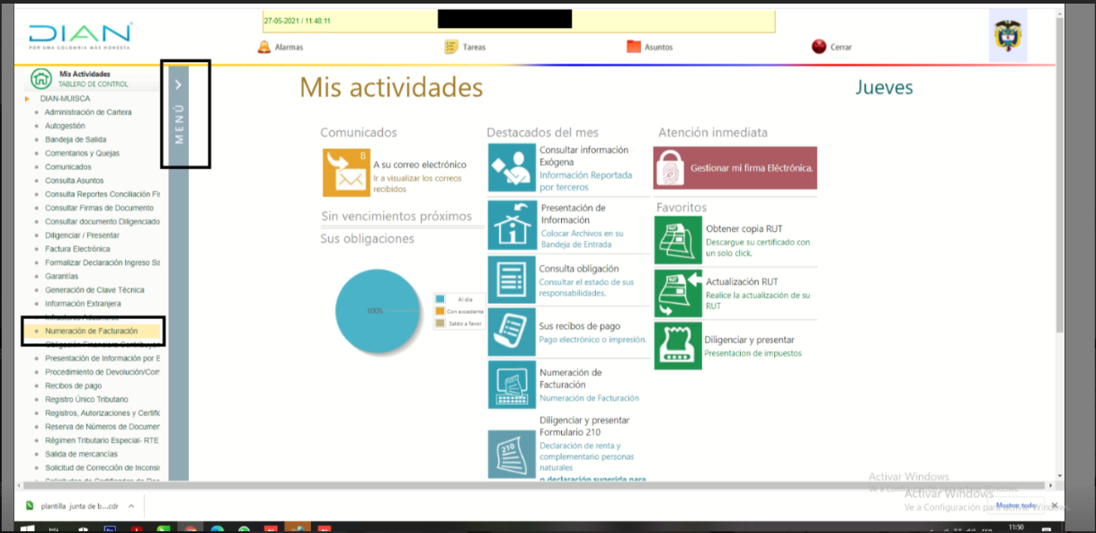Open the downloaded file options chevron
Image resolution: width=1096 pixels, height=533 pixels.
tap(131, 506)
